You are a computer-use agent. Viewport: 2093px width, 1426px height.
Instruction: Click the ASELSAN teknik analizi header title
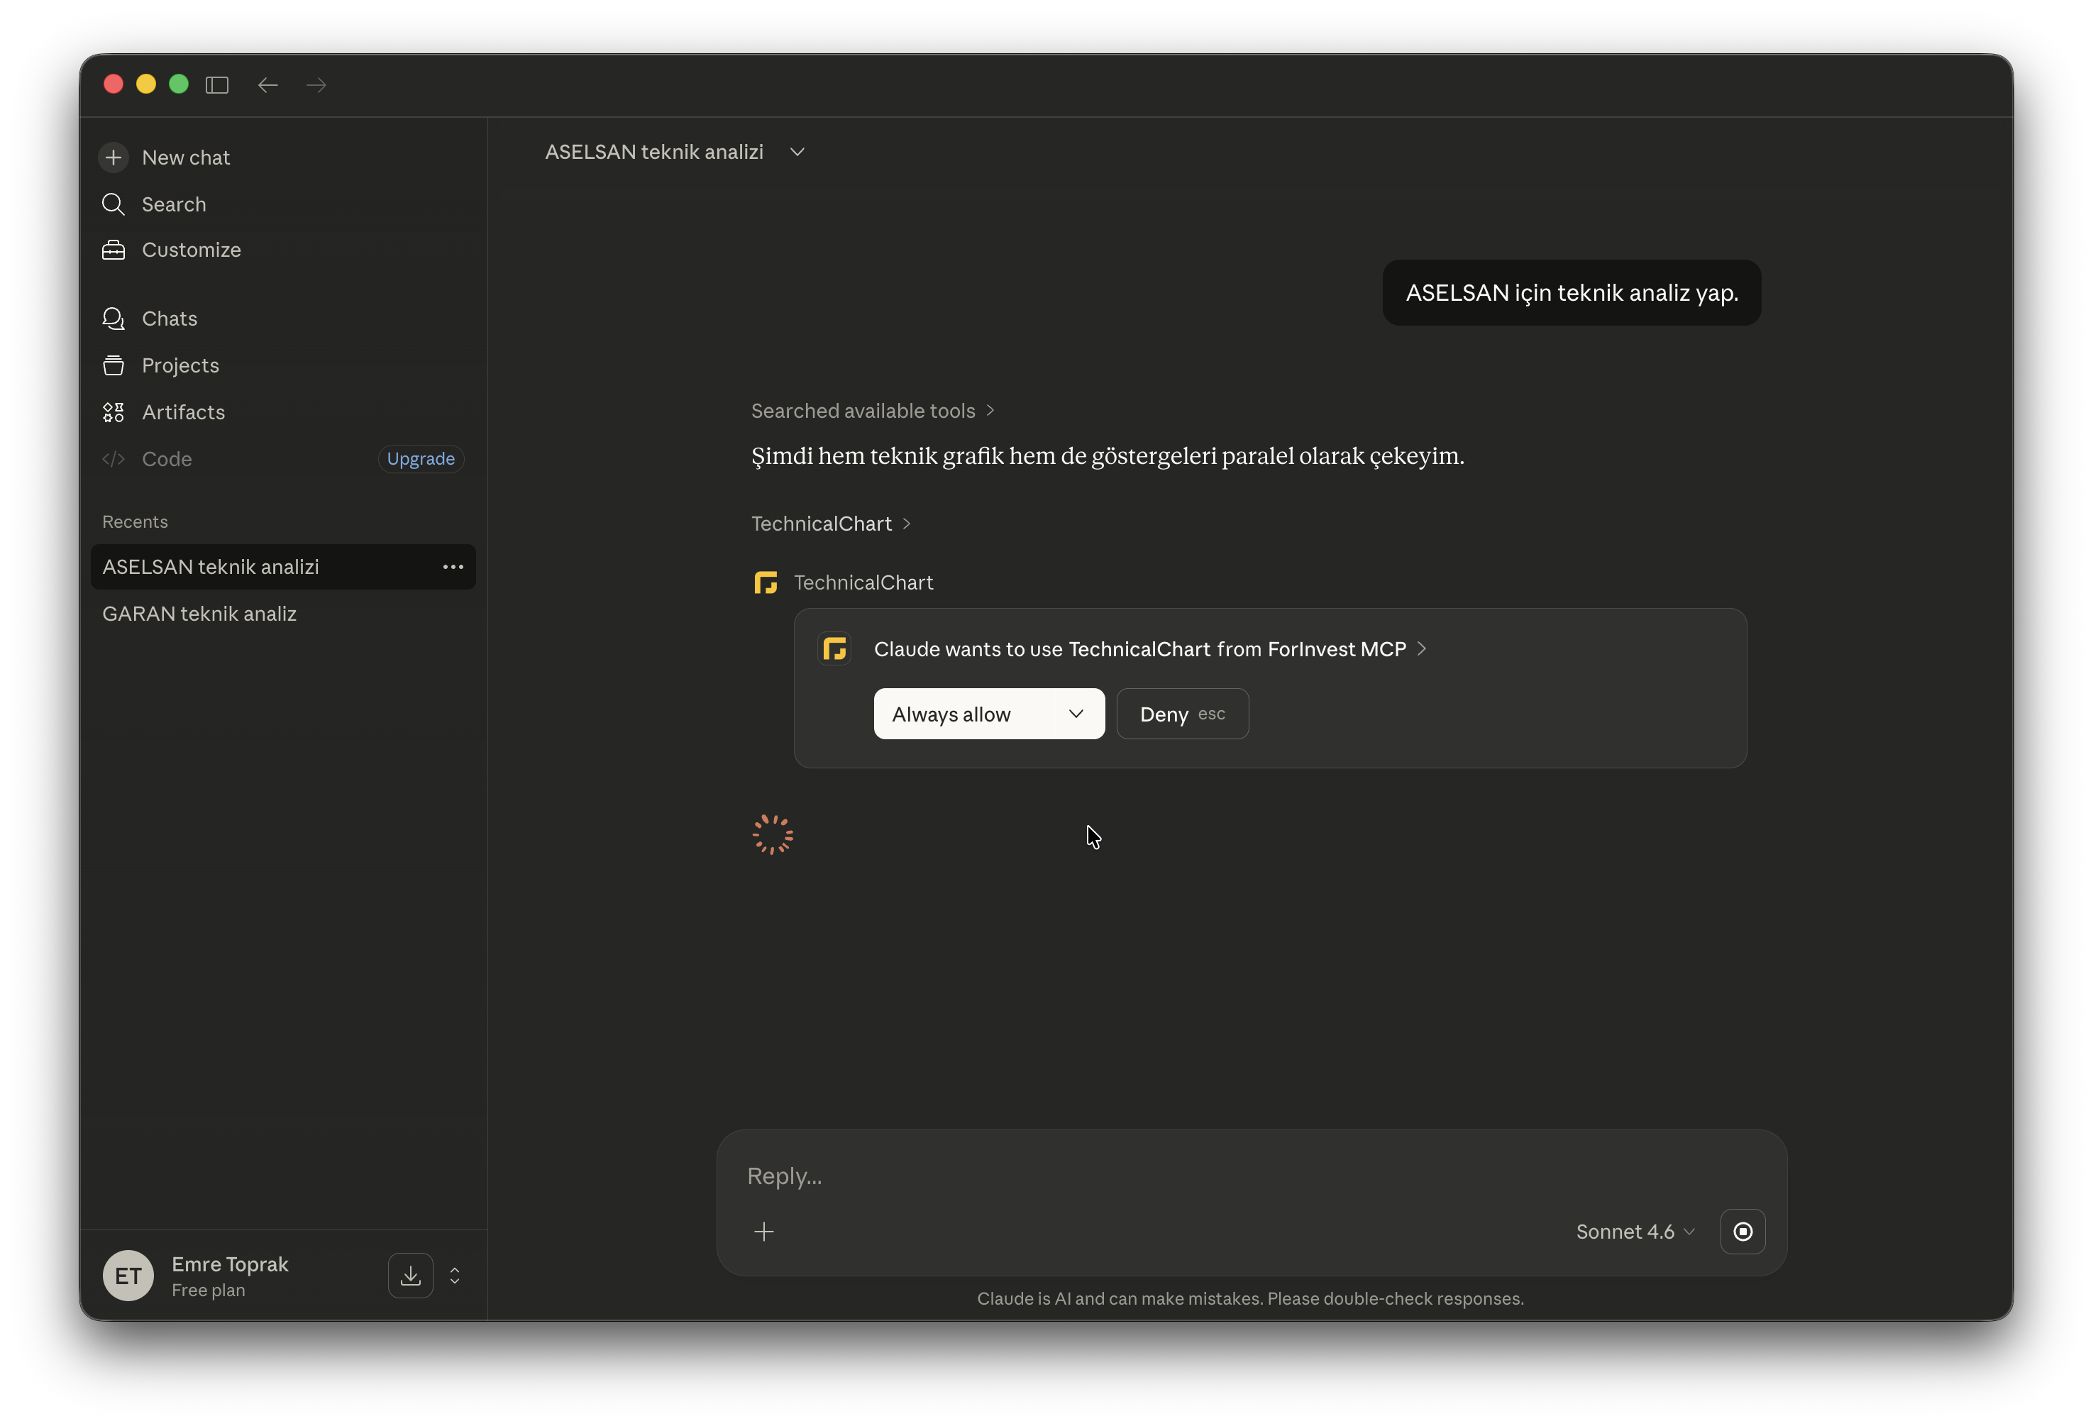654,153
